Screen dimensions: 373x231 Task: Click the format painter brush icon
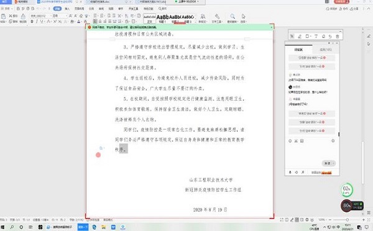[x=23, y=16]
